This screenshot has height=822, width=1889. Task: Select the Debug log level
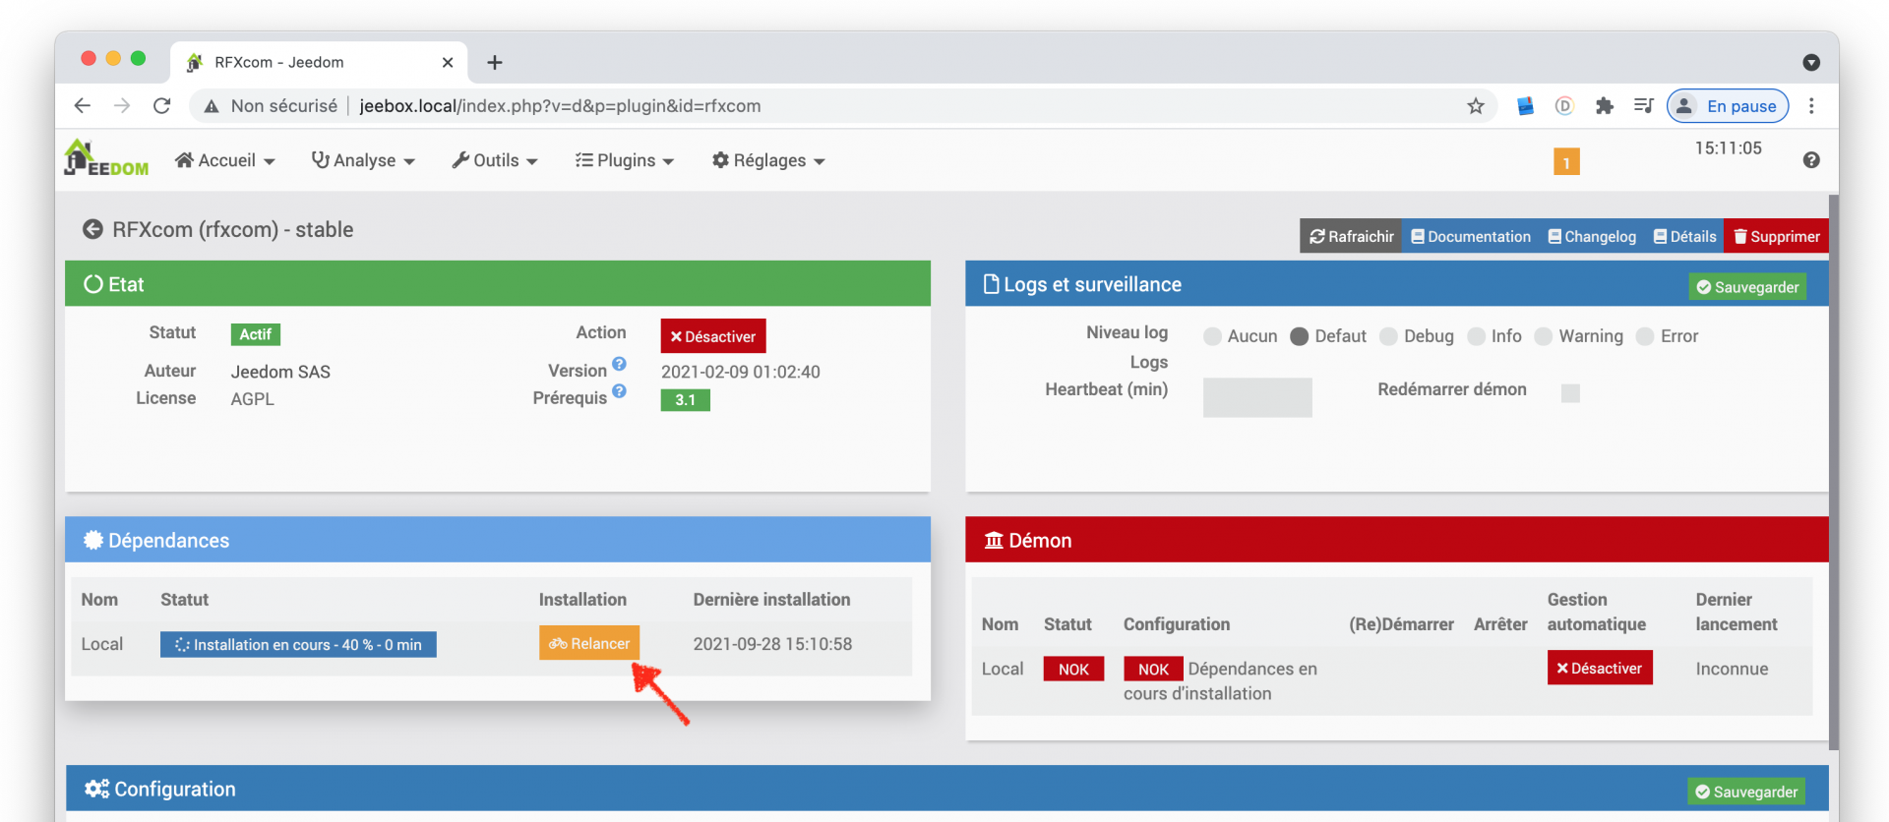point(1388,336)
